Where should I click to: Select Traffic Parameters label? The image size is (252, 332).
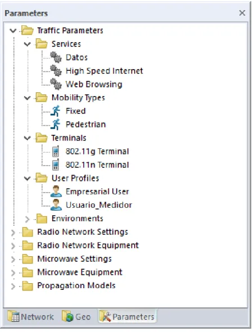[70, 30]
